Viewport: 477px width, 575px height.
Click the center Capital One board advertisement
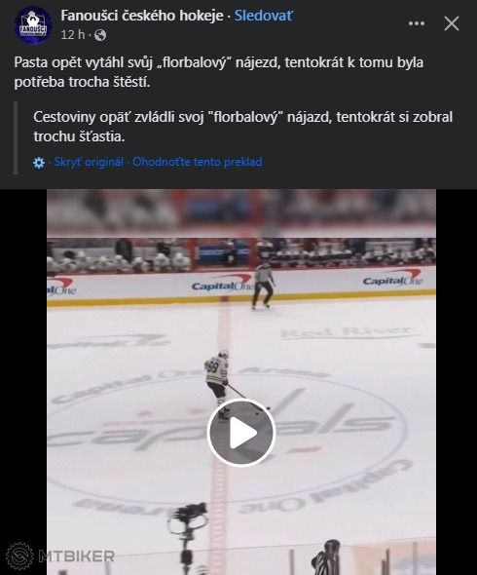pos(222,286)
